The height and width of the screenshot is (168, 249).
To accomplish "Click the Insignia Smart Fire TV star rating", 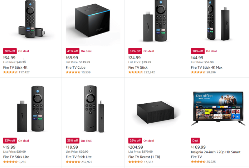I will (198, 162).
